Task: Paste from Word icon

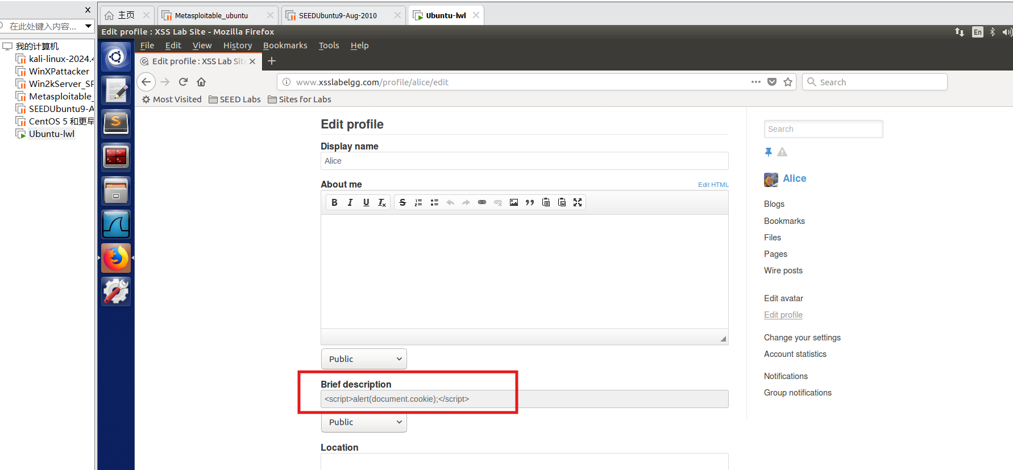Action: coord(562,202)
